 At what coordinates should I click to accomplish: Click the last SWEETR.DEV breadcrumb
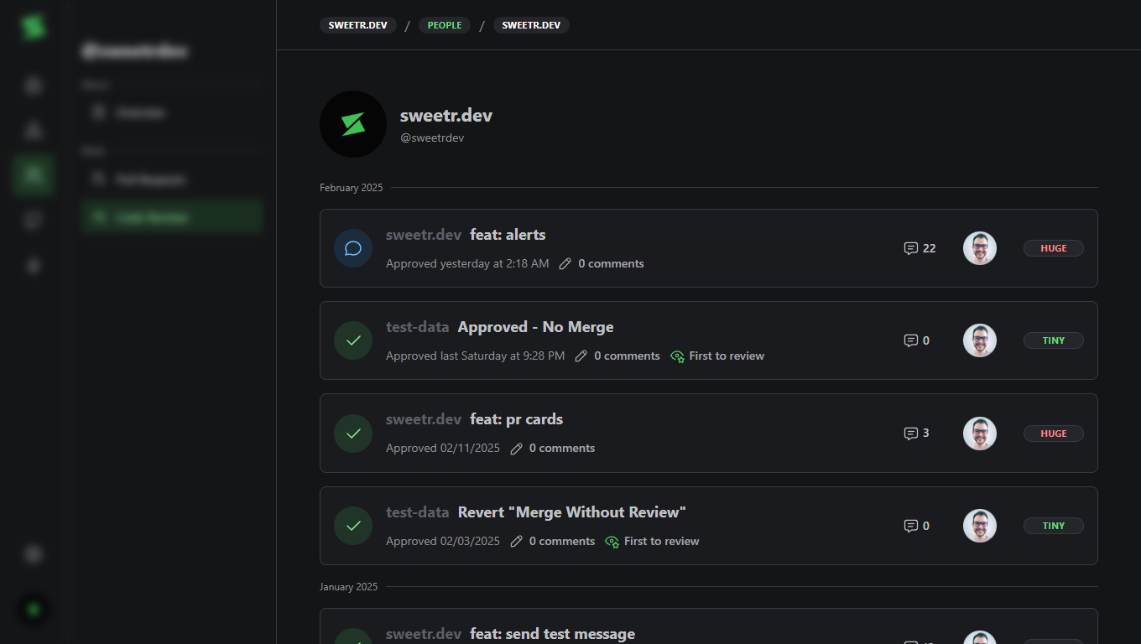pyautogui.click(x=531, y=25)
